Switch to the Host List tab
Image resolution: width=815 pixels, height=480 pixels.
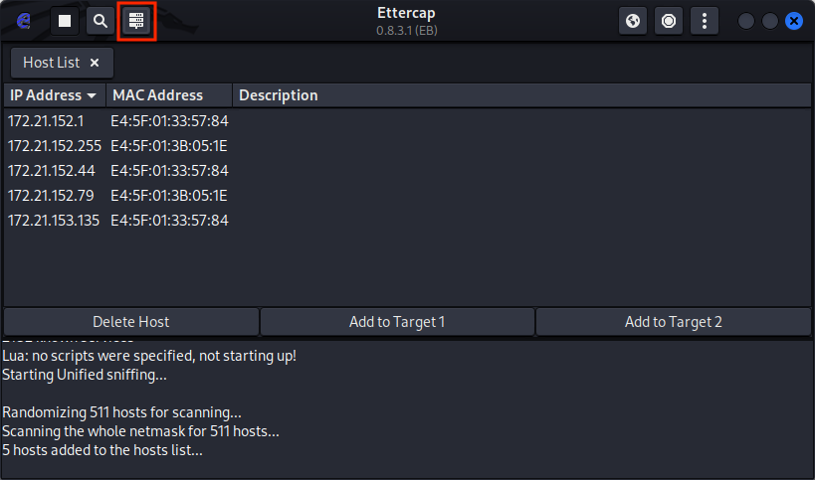coord(52,63)
